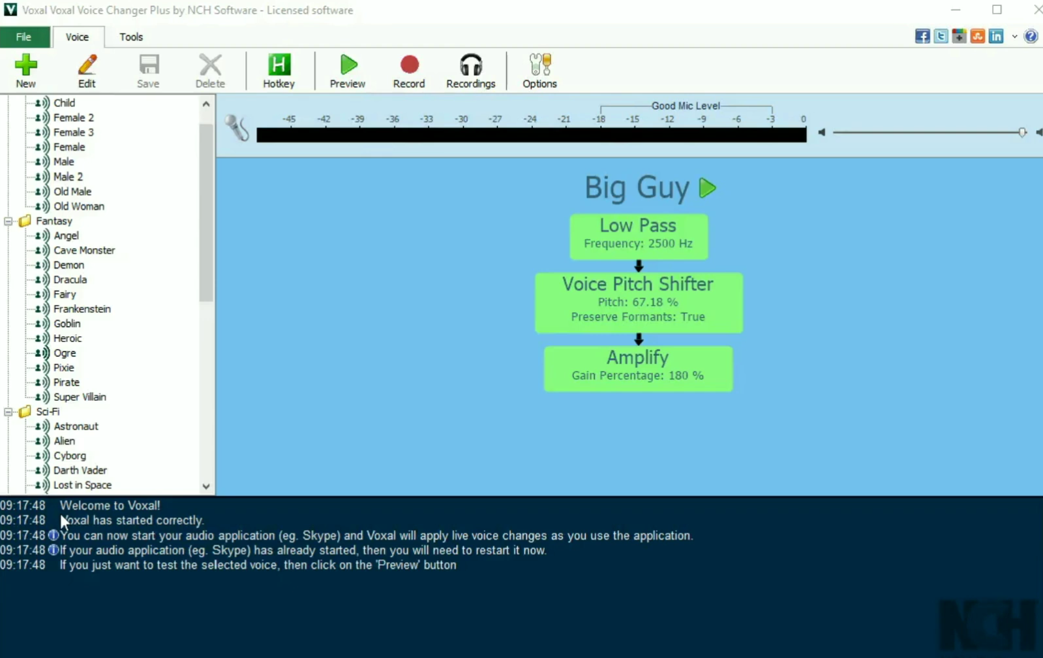Open the Hotkey settings
Viewport: 1043px width, 658px height.
click(279, 70)
